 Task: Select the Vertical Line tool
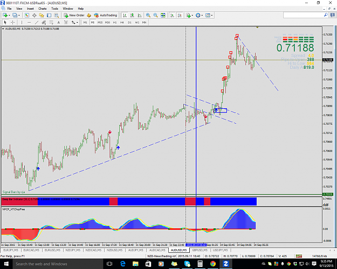22,22
